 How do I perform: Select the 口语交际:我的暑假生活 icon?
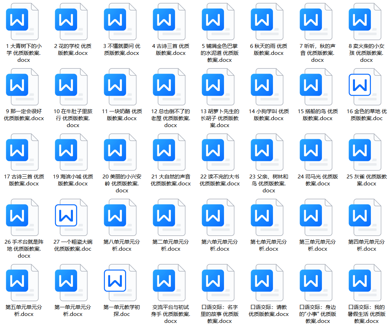[x=365, y=283]
